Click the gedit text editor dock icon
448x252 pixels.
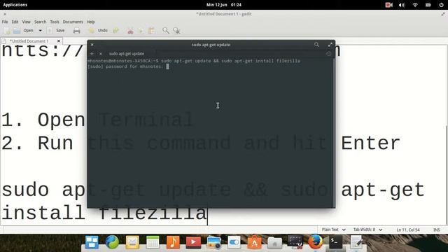pyautogui.click(x=356, y=242)
